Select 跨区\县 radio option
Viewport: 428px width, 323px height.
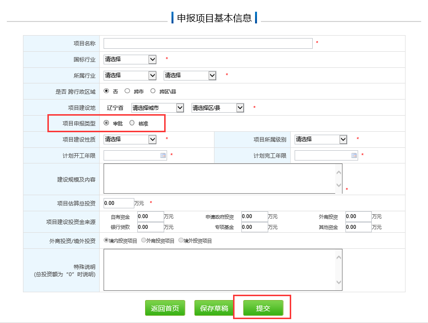pos(153,91)
